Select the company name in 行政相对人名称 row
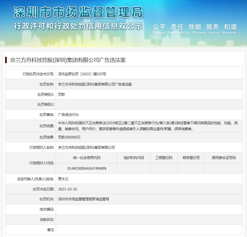247x237 pixels. coord(86,147)
